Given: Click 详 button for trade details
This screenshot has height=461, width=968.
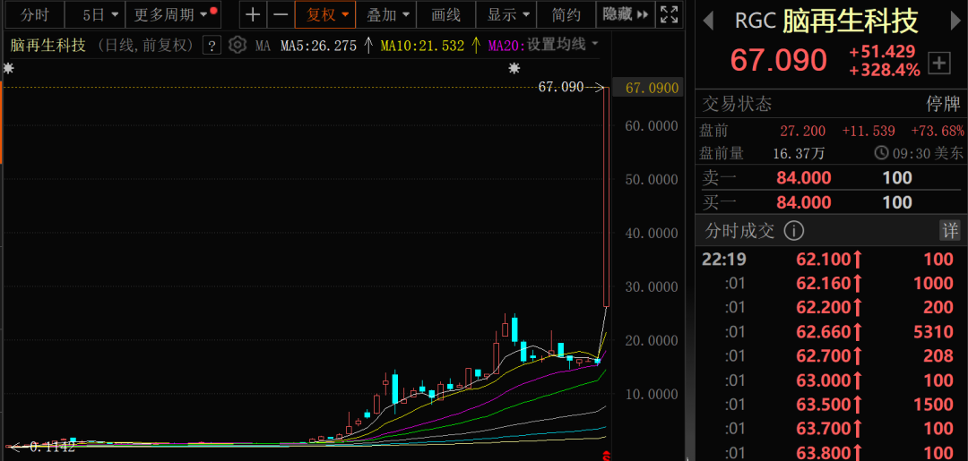Looking at the screenshot, I should 949,230.
